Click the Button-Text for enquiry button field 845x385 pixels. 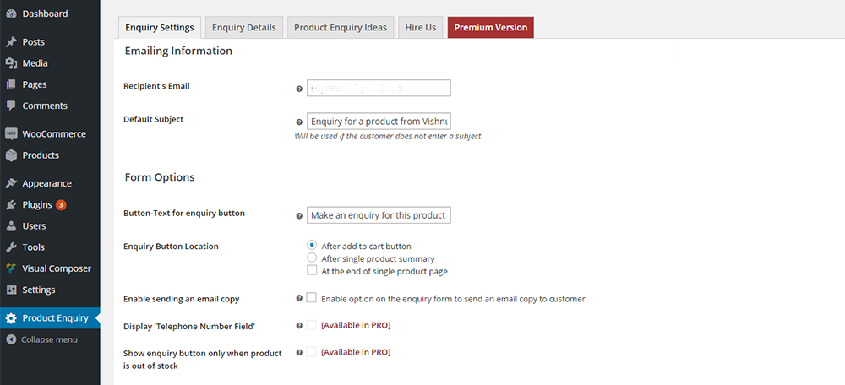click(379, 215)
